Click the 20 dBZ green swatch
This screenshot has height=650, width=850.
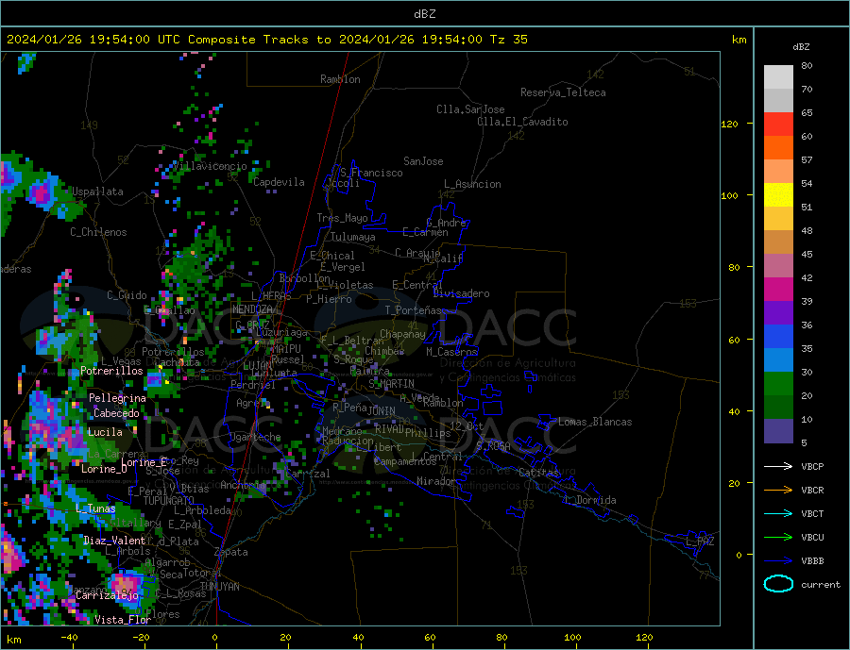pos(778,384)
